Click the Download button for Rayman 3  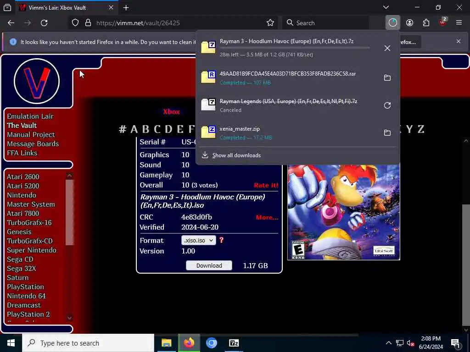[209, 265]
